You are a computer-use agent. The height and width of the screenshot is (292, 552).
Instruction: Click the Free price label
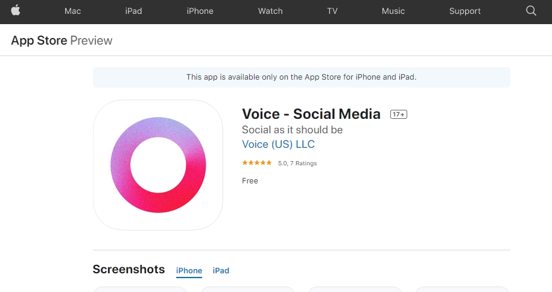[x=250, y=180]
